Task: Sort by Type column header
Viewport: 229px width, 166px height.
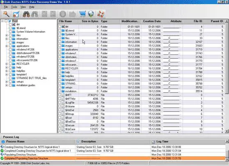Action: pyautogui.click(x=110, y=21)
